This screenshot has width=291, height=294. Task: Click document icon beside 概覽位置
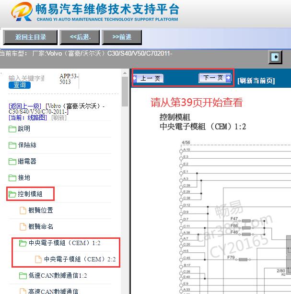pyautogui.click(x=23, y=211)
